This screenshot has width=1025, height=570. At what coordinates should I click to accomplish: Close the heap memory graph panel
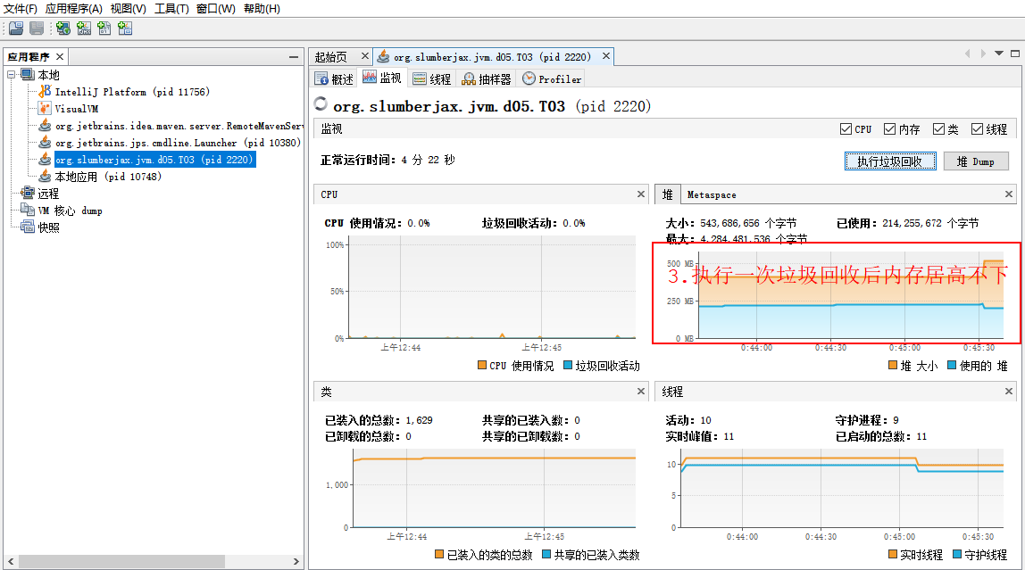(x=1009, y=194)
